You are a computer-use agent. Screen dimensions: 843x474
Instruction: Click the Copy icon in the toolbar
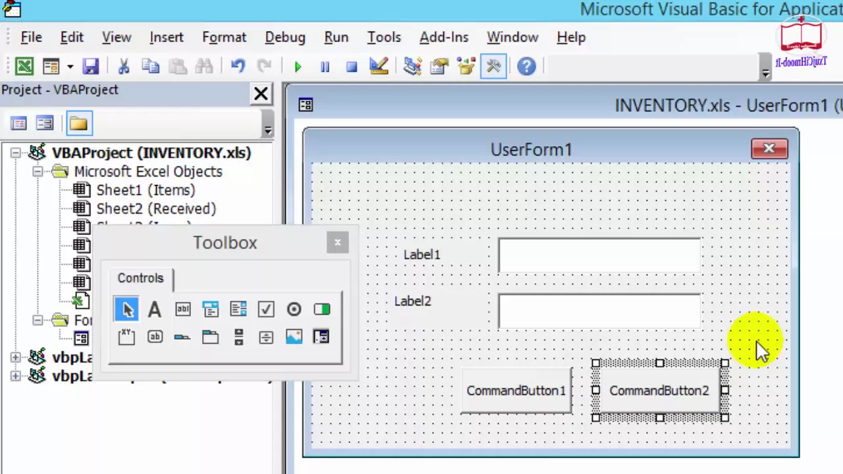point(151,66)
